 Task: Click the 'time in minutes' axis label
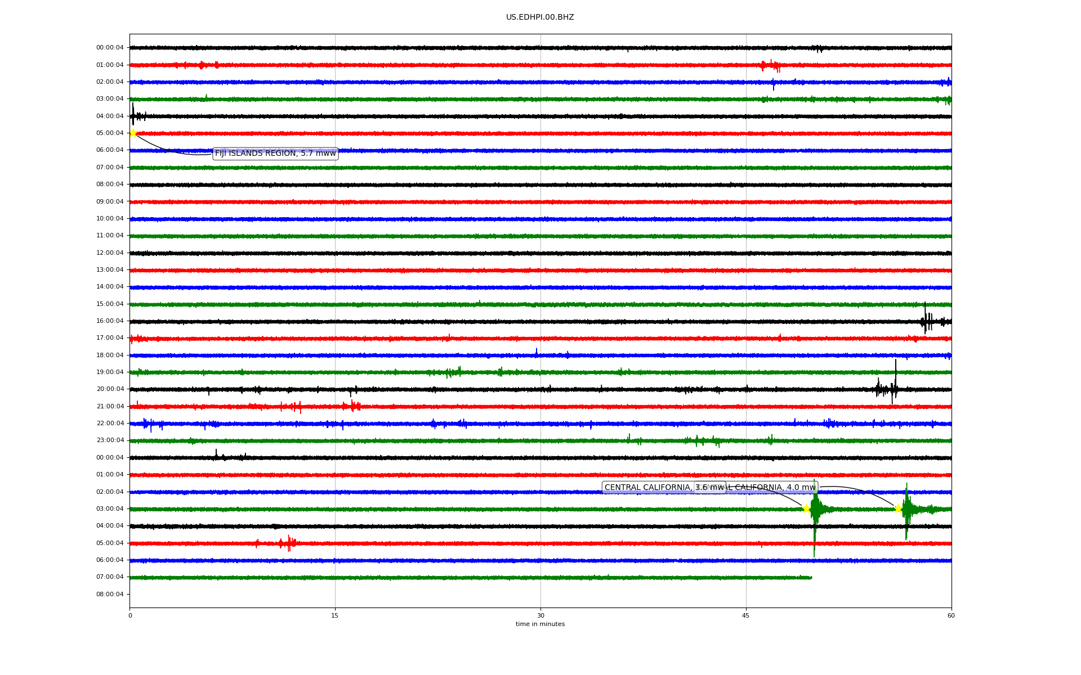540,624
